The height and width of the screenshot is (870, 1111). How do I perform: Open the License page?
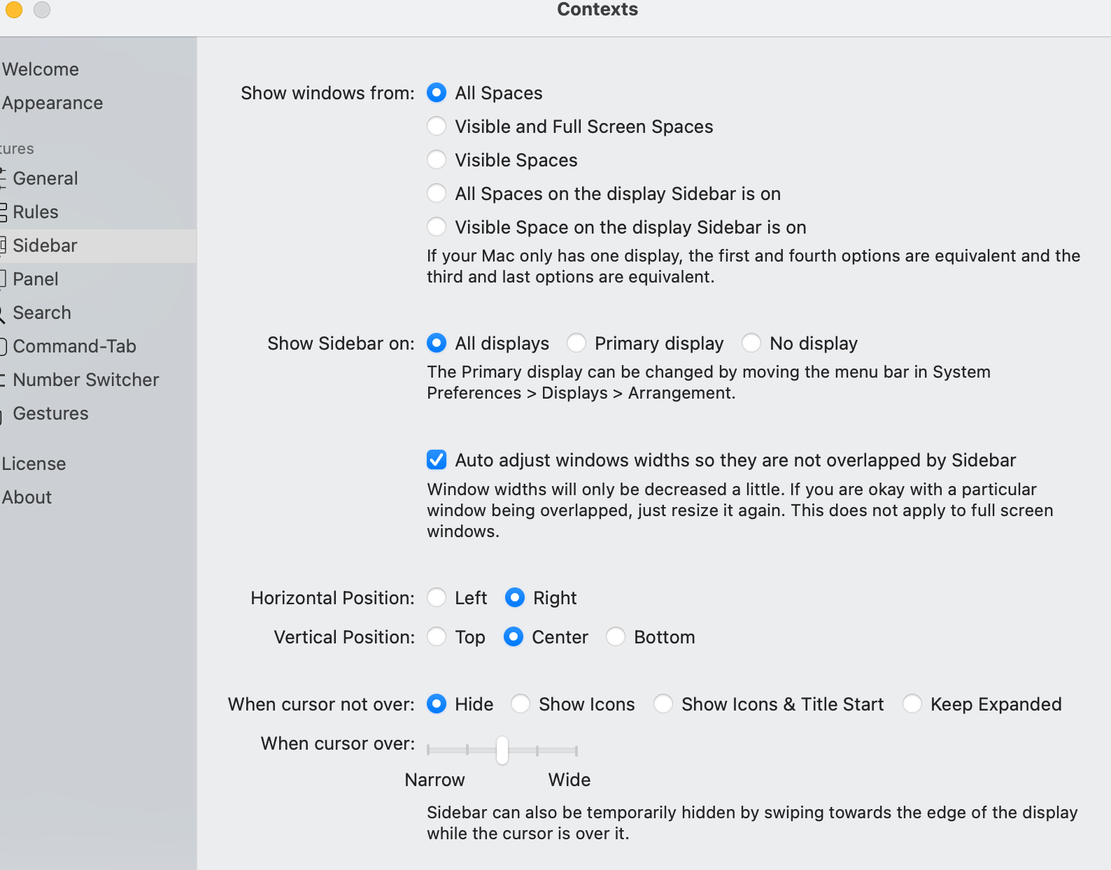(x=34, y=464)
